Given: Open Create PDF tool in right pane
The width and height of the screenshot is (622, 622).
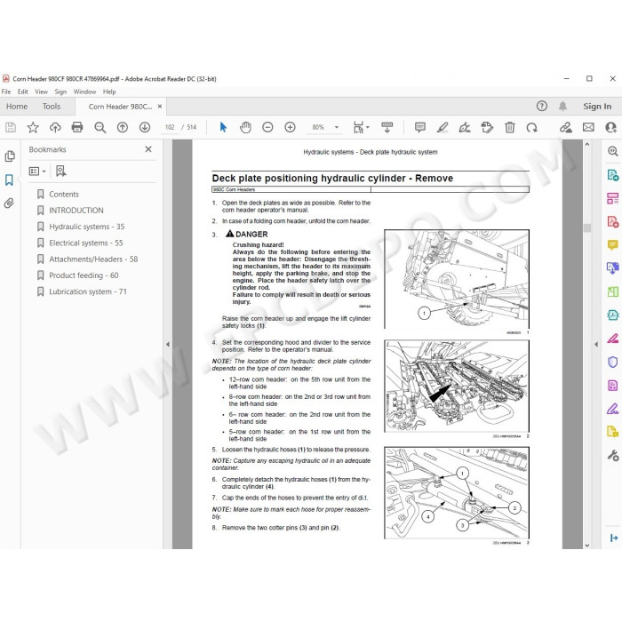Looking at the screenshot, I should click(613, 221).
